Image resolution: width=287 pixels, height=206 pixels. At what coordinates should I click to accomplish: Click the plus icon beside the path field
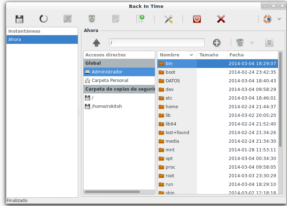coord(216,43)
